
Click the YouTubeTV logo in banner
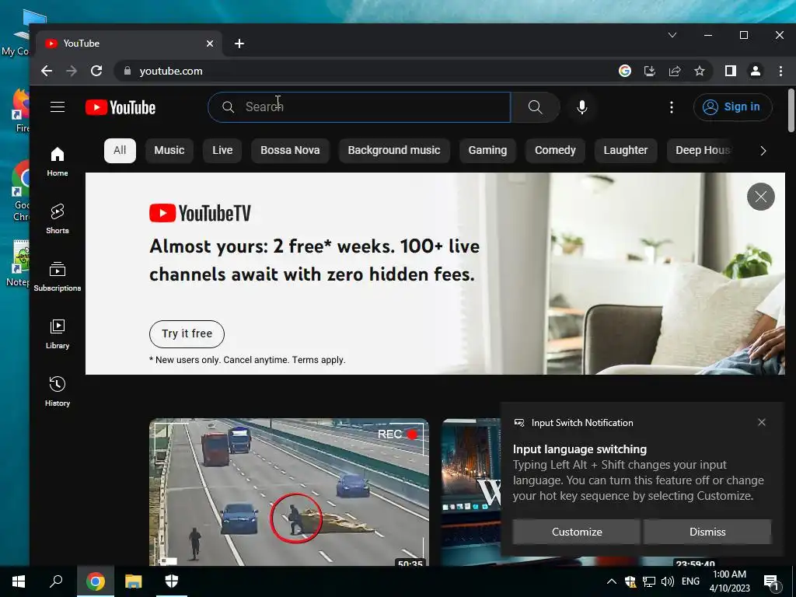click(x=200, y=213)
